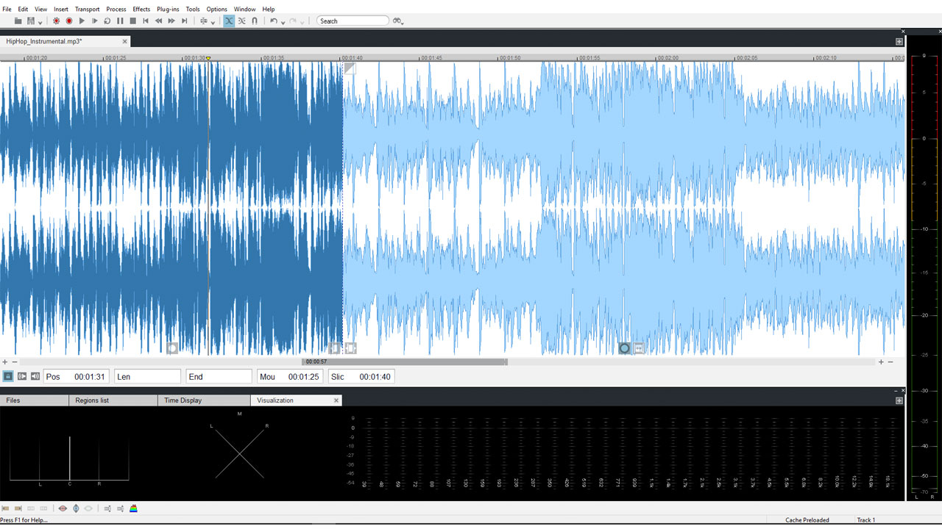942x529 pixels.
Task: Pause playback with the Pause icon
Action: [x=119, y=21]
